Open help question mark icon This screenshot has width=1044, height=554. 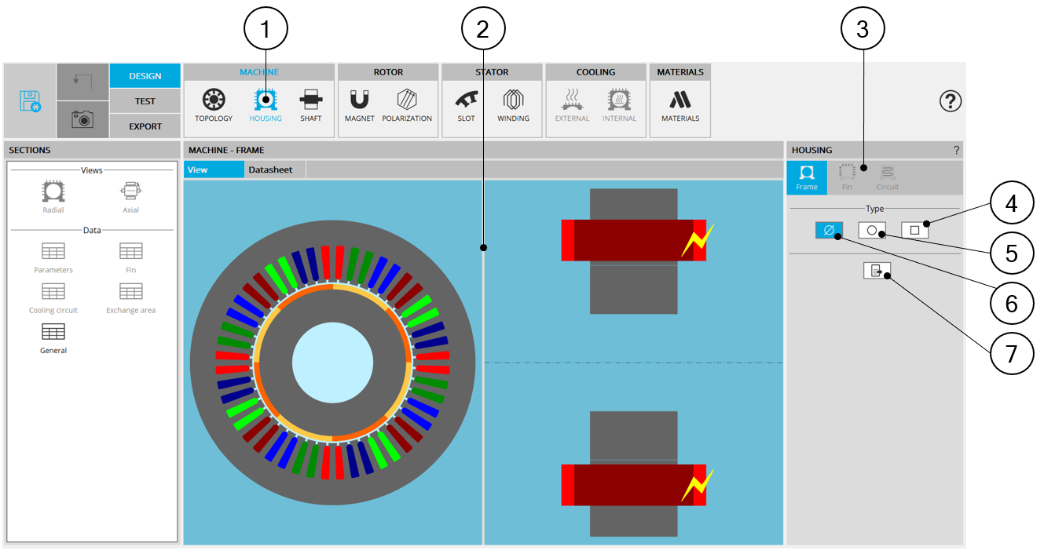tap(951, 101)
